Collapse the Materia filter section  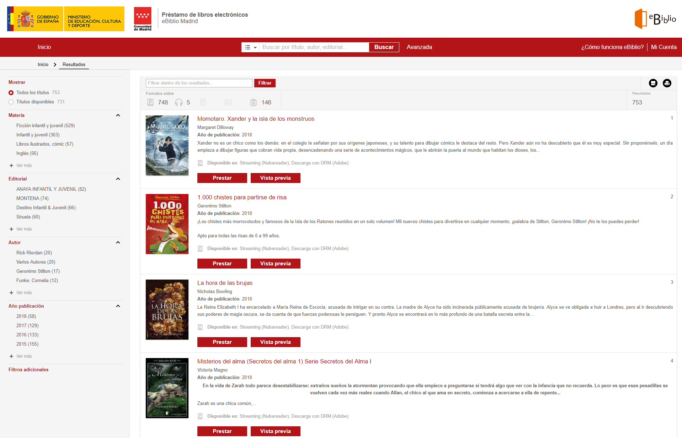tap(118, 115)
